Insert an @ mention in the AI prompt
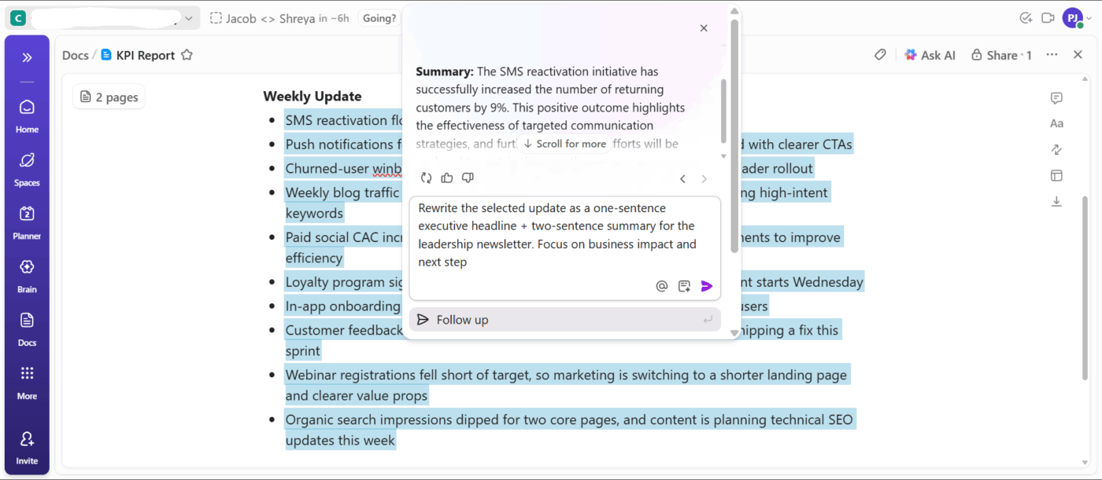 click(662, 285)
